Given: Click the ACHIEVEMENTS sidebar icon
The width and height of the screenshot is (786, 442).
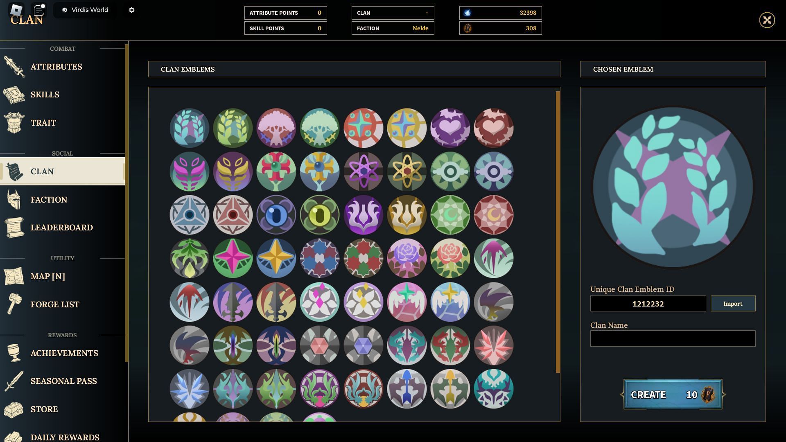Looking at the screenshot, I should (15, 354).
